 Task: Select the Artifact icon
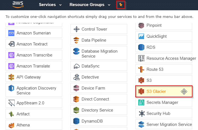pyautogui.click(x=11, y=114)
